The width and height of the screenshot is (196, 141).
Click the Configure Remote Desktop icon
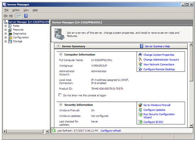[140, 69]
